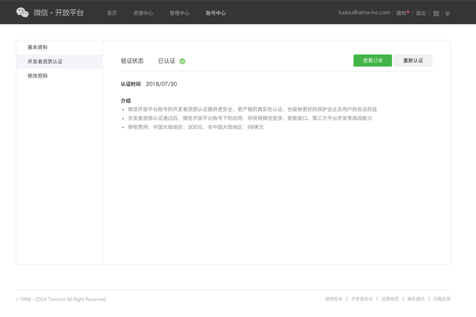Select 开发者资质认证 in sidebar
This screenshot has width=476, height=317.
coord(59,61)
